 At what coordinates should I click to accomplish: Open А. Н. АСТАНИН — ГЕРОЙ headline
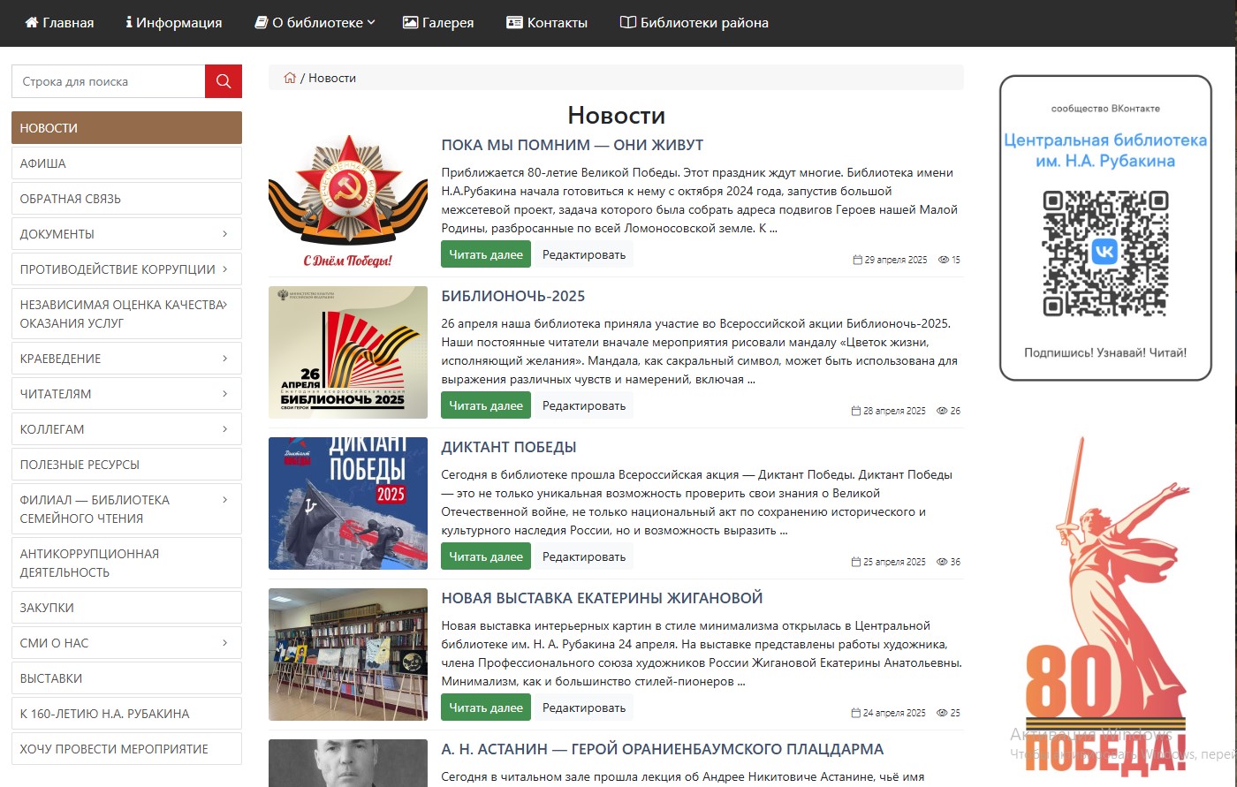(663, 749)
